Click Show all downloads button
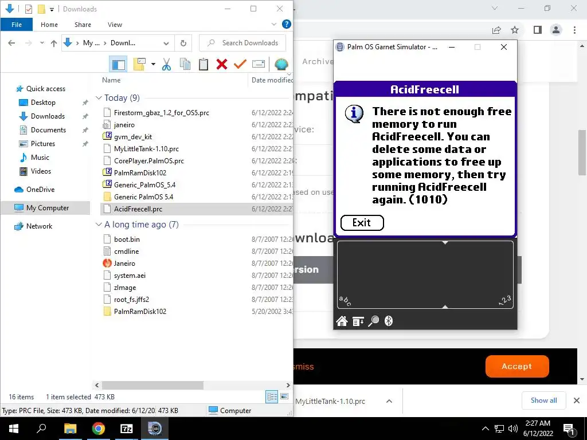Image resolution: width=587 pixels, height=440 pixels. (543, 400)
